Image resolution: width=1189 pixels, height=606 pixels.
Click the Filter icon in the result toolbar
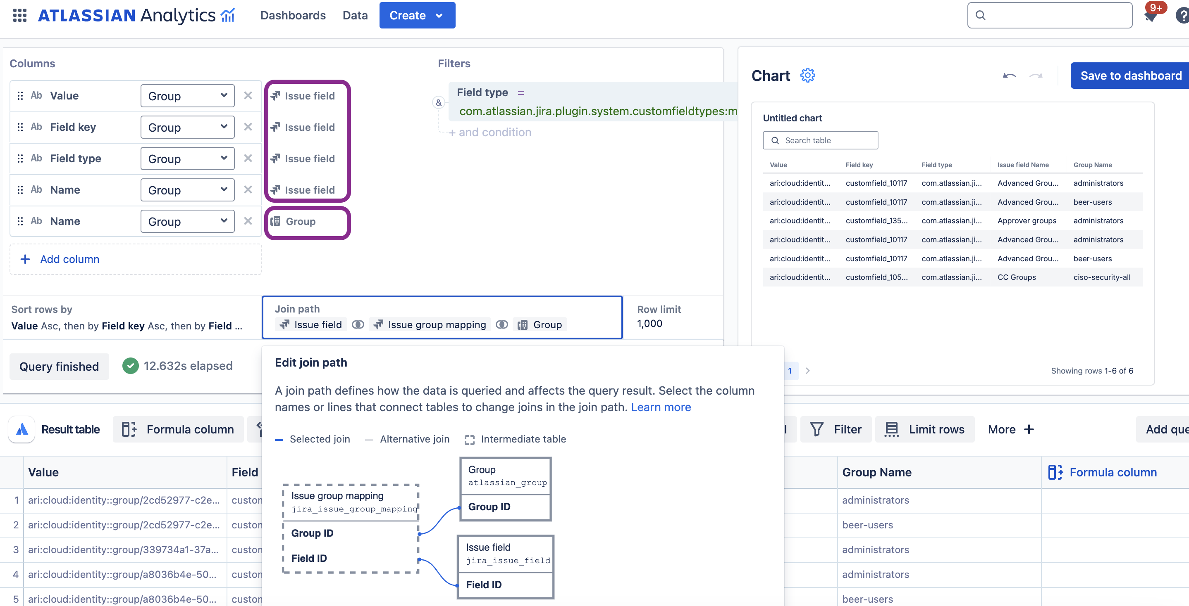tap(817, 429)
